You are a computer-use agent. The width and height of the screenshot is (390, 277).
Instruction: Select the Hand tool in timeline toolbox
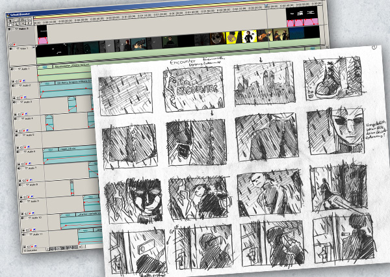[x=10, y=24]
